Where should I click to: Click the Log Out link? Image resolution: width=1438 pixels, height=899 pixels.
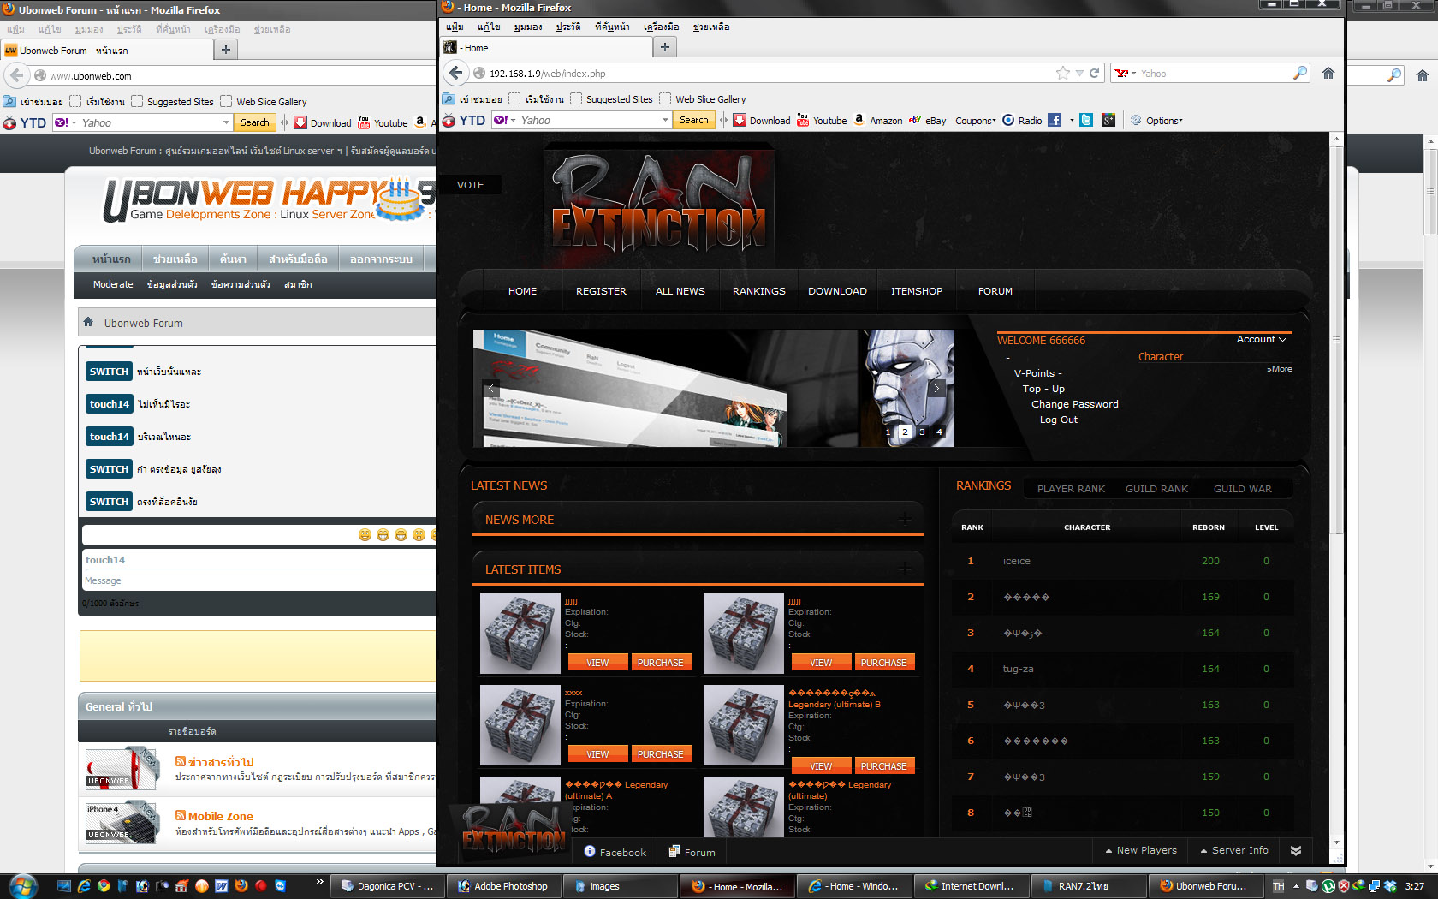tap(1059, 420)
